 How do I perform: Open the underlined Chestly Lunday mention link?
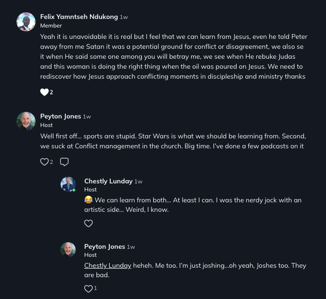pos(107,265)
